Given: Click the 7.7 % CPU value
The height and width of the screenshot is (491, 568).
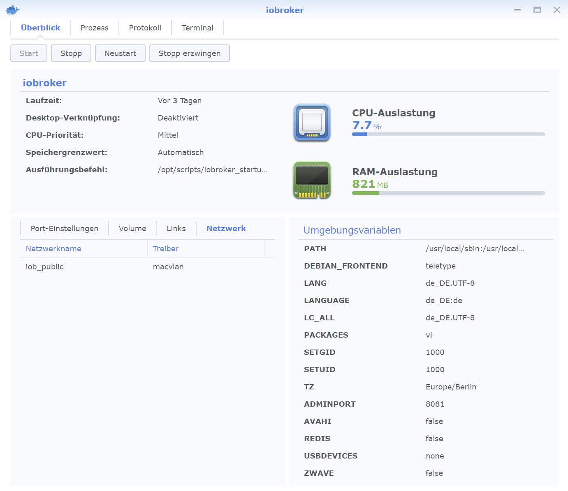Looking at the screenshot, I should point(366,125).
